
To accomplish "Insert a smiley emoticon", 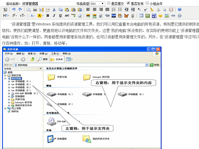I will tap(160, 16).
